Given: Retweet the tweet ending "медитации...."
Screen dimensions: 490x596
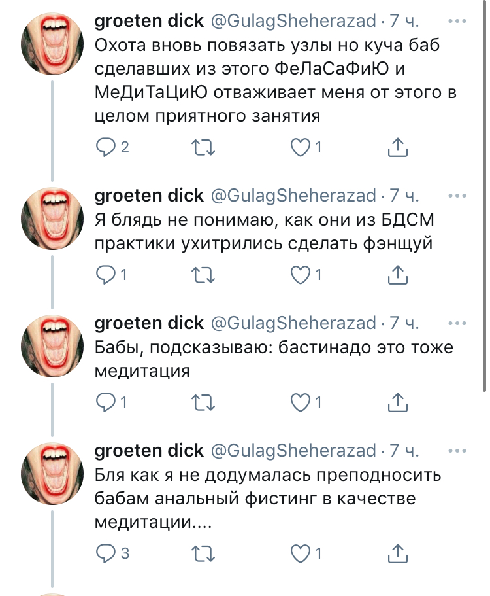Looking at the screenshot, I should (x=204, y=553).
